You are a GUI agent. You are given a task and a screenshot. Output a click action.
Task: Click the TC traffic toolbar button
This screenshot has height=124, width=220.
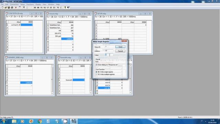(x=58, y=8)
